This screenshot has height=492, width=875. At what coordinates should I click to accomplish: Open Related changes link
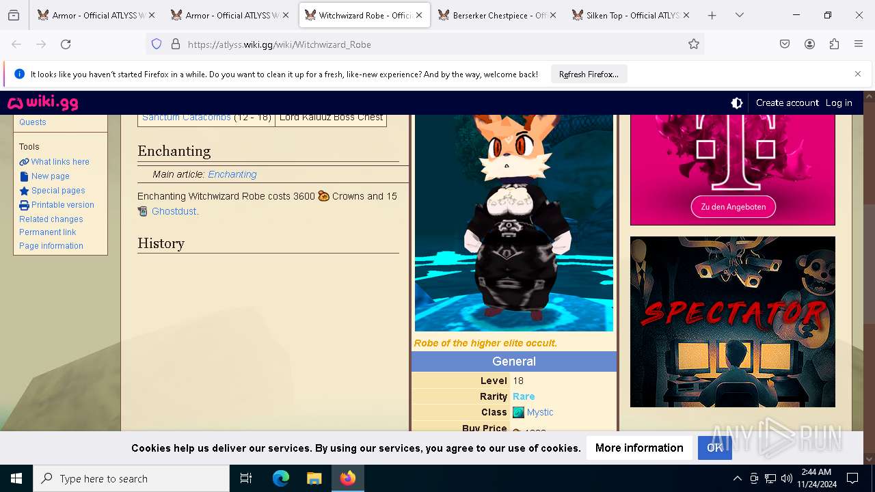click(x=51, y=219)
